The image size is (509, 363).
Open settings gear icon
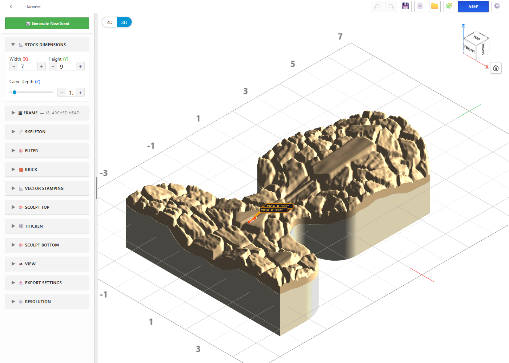point(497,7)
